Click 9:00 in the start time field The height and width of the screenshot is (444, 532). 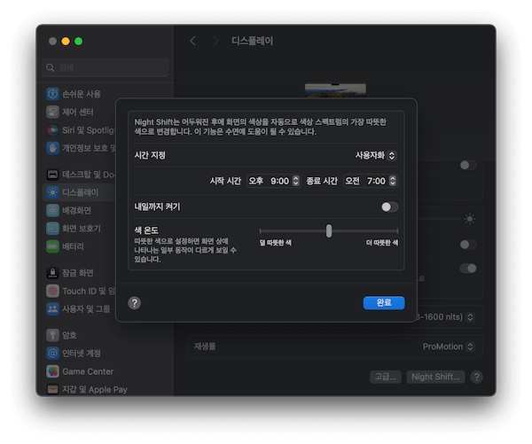[x=279, y=181]
